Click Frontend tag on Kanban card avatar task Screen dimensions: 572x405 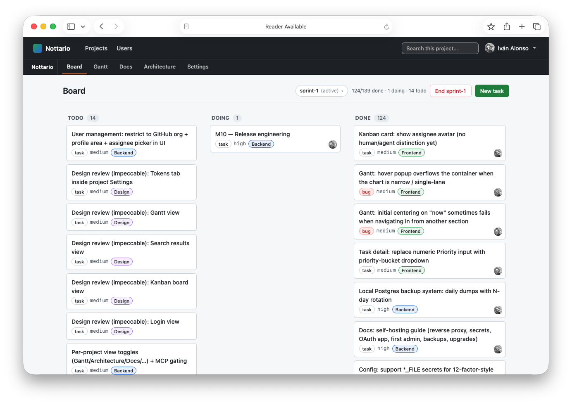[x=412, y=153]
